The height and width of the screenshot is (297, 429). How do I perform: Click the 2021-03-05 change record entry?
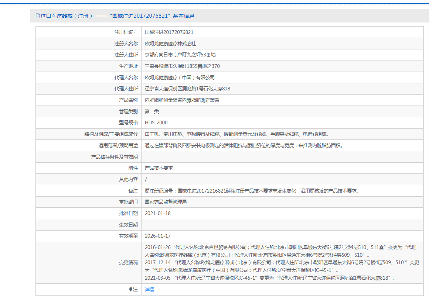[x=270, y=278]
